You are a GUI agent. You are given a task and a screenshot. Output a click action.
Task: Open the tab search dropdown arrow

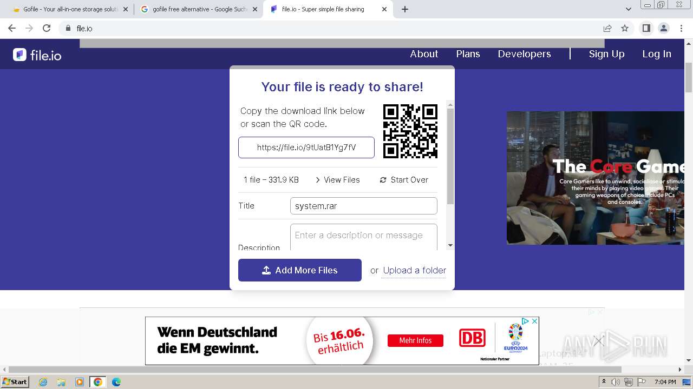pyautogui.click(x=629, y=9)
